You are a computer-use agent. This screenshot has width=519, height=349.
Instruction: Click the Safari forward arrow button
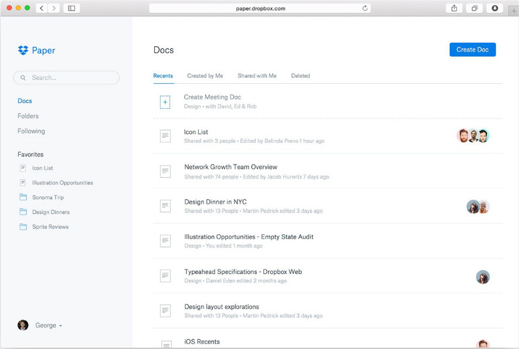(53, 8)
